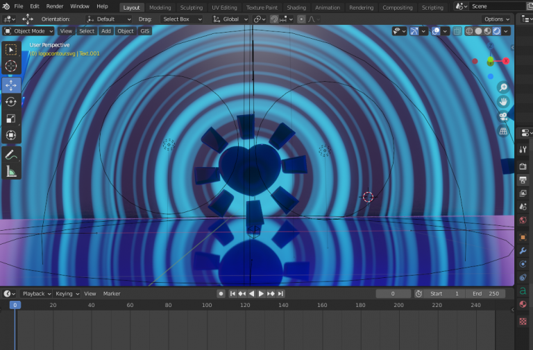Select the Annotate tool
The width and height of the screenshot is (533, 350).
(11, 155)
